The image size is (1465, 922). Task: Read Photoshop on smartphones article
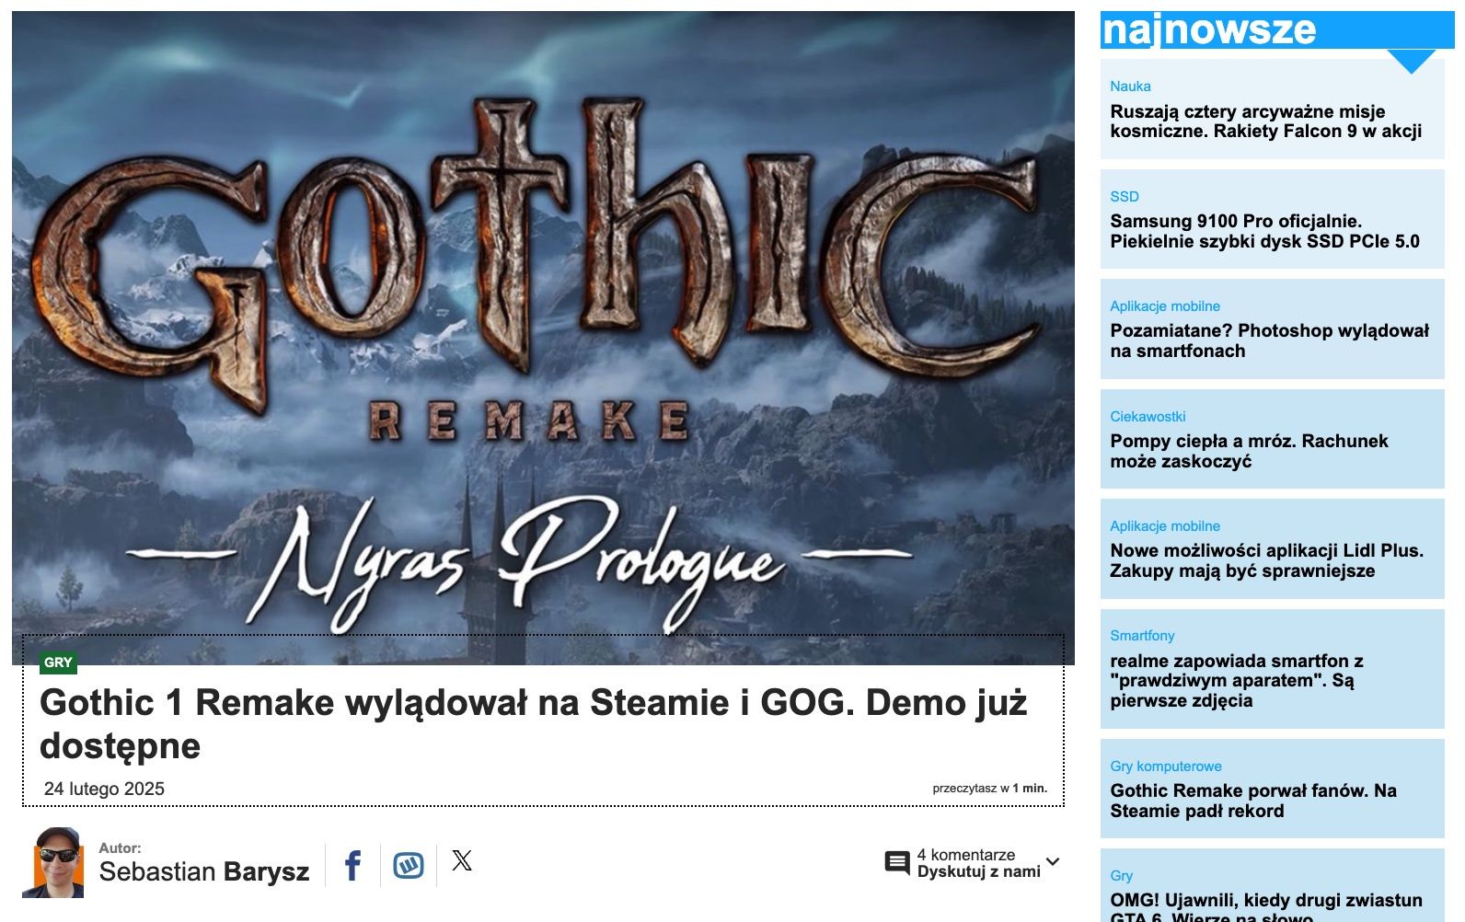1270,341
